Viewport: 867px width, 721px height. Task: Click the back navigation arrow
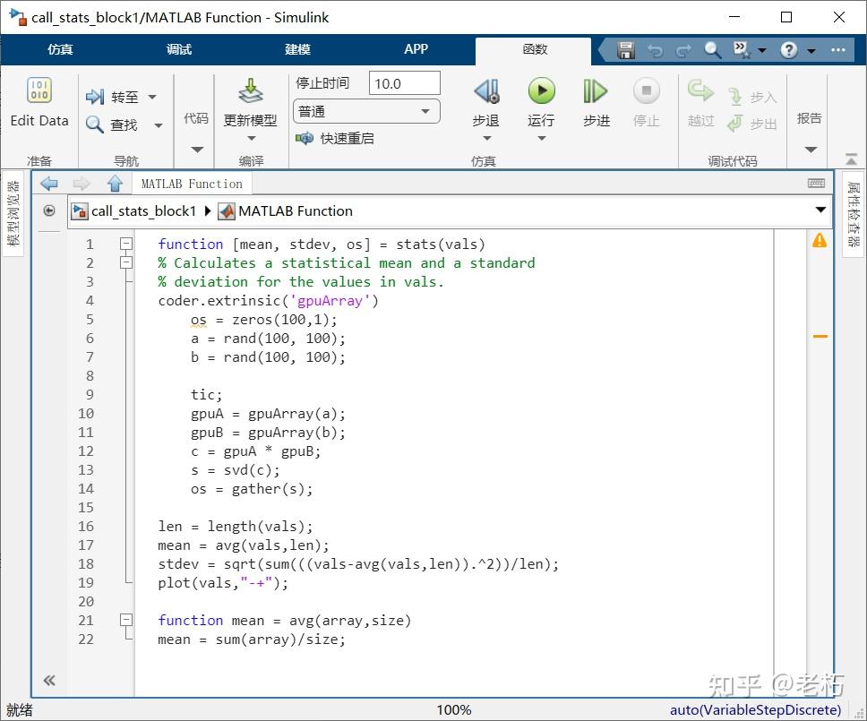point(49,183)
